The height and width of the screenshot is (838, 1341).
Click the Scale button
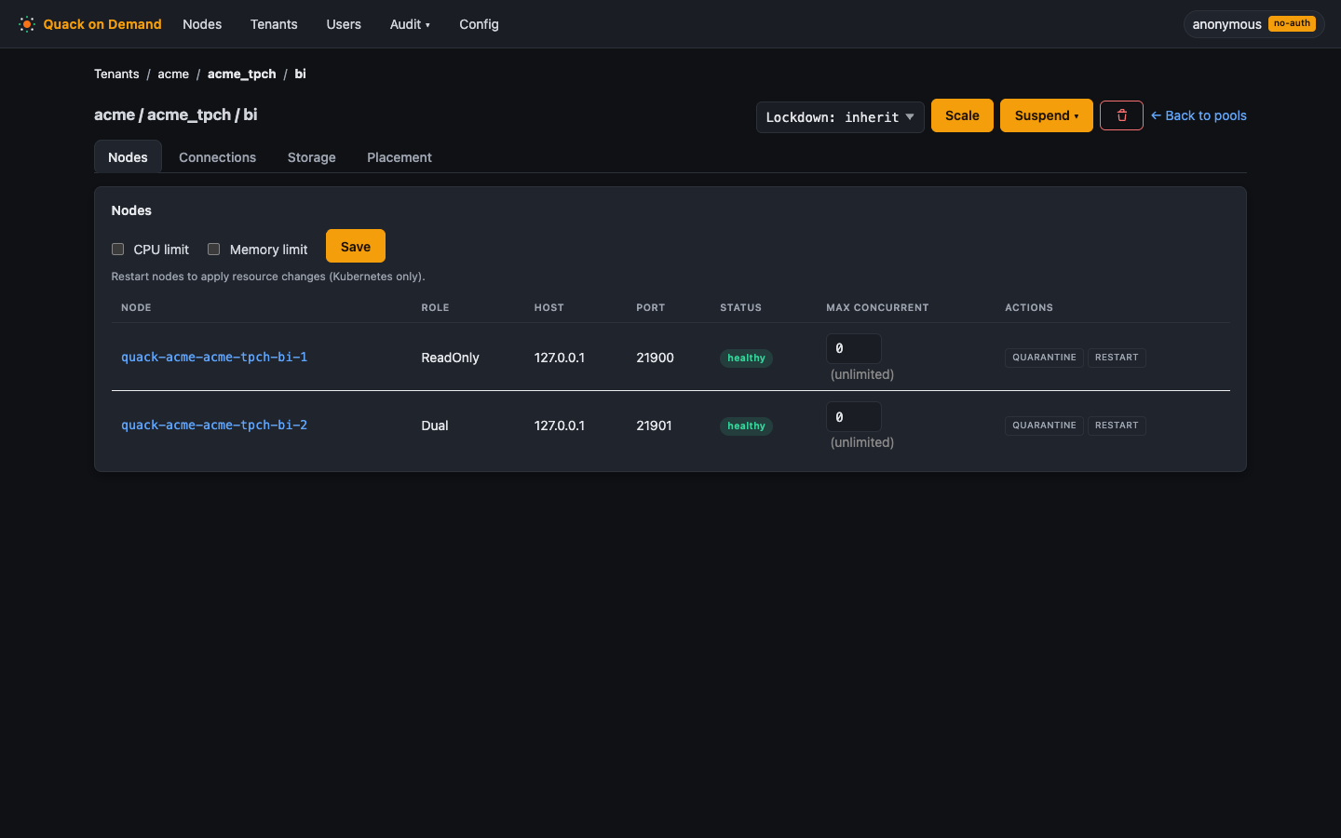(962, 115)
